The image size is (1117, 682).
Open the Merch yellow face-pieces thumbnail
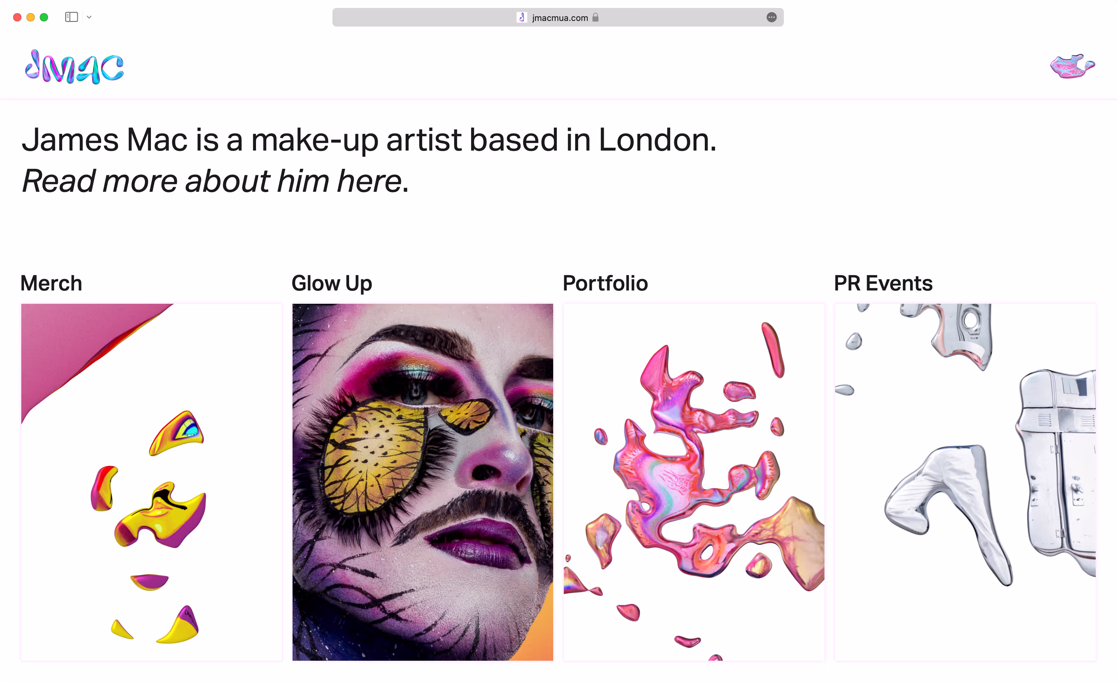click(x=151, y=482)
